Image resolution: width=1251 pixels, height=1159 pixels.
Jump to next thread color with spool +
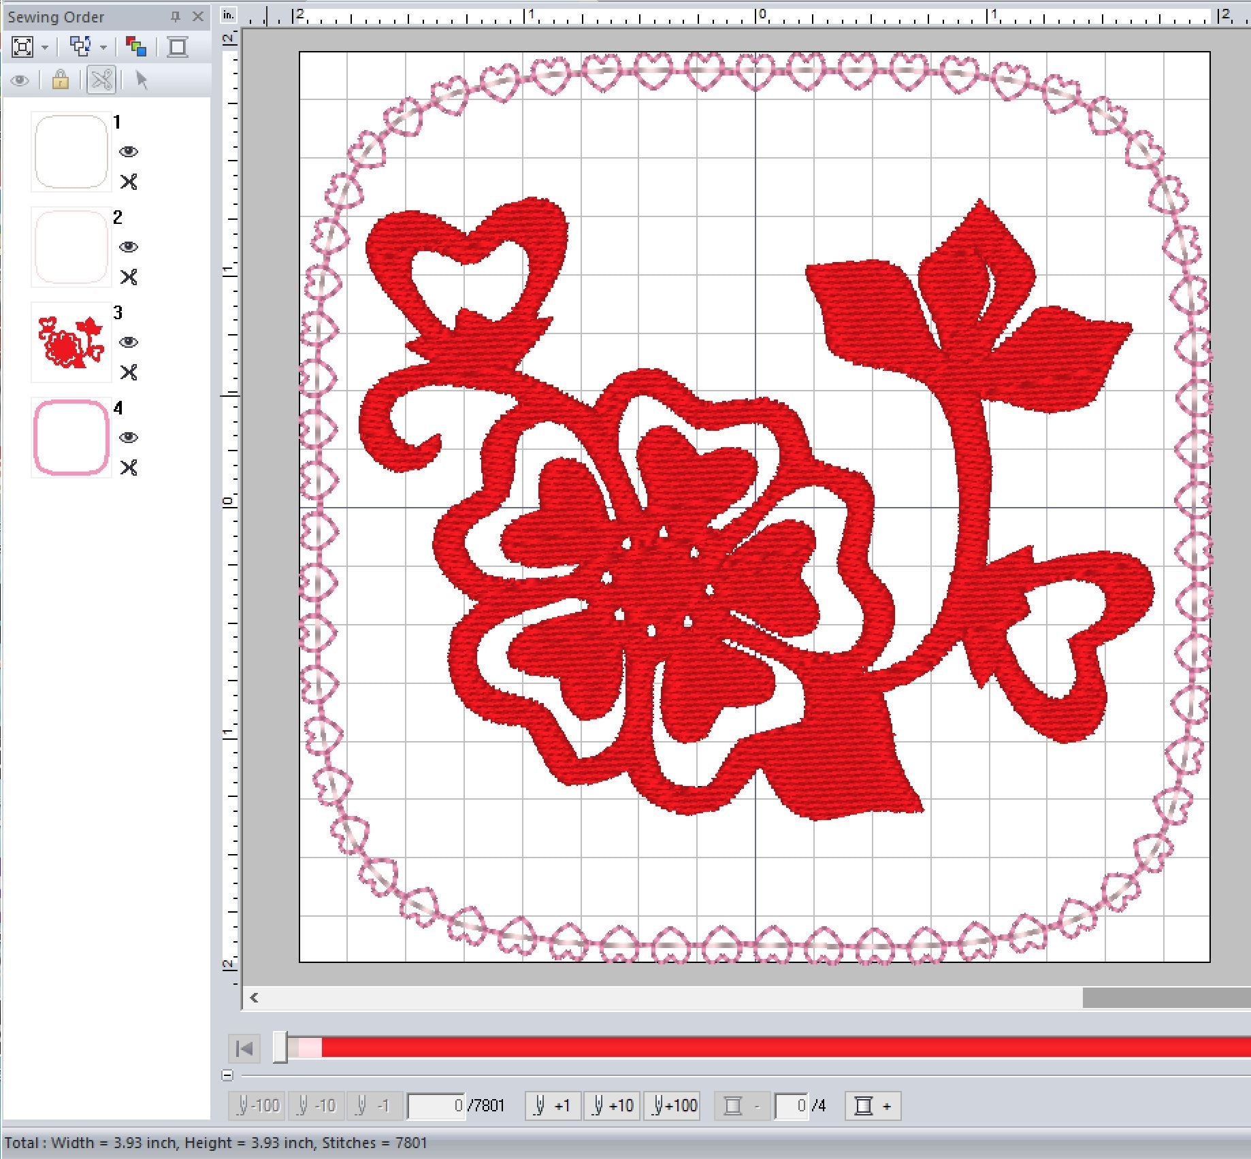(x=873, y=1106)
